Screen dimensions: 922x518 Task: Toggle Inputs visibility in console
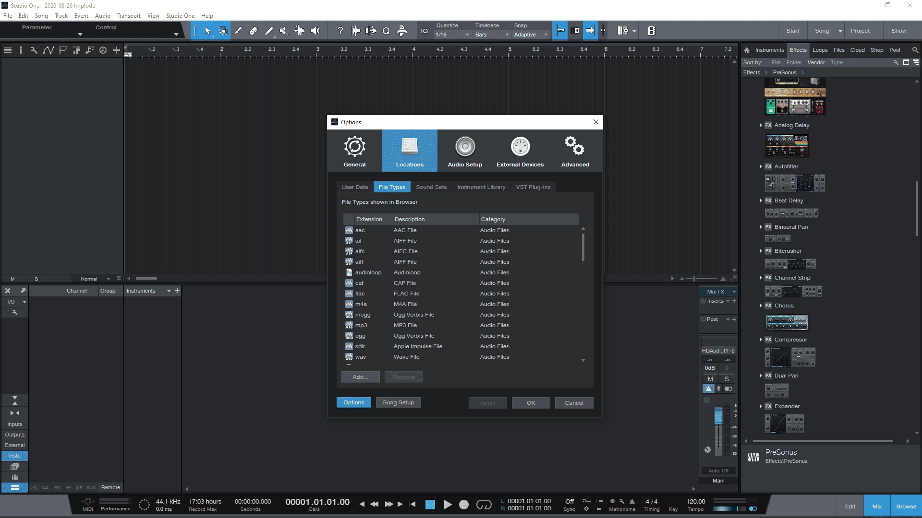tap(15, 424)
